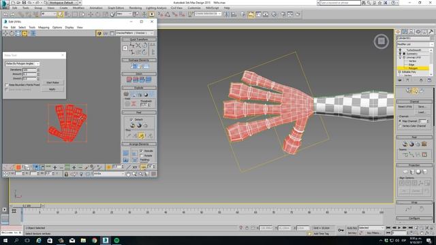Select Editable Poly in the modifier stack
The image size is (436, 245).
(409, 72)
